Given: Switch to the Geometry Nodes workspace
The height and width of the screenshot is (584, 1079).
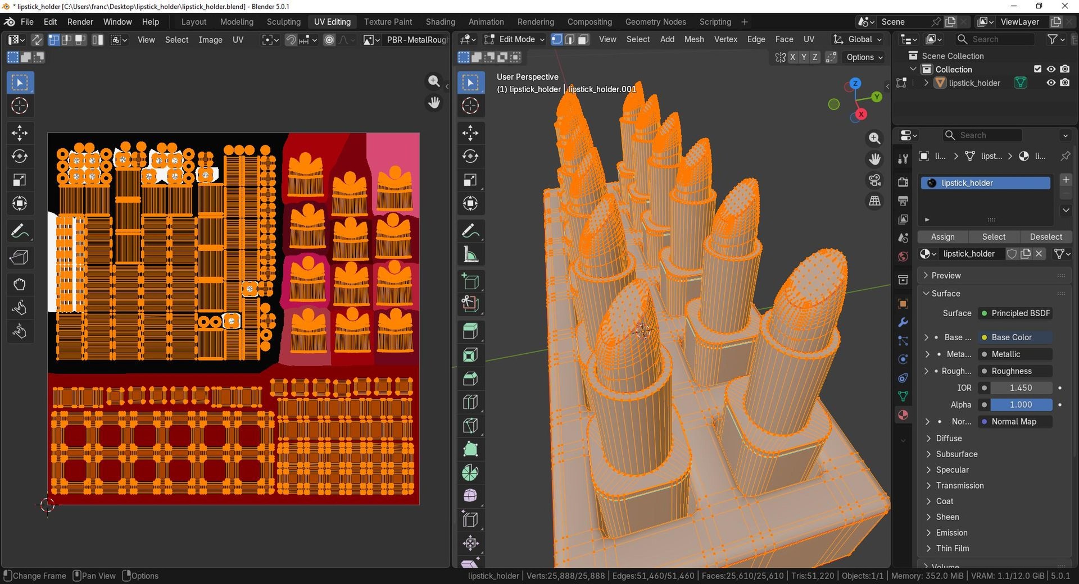Looking at the screenshot, I should [x=655, y=22].
